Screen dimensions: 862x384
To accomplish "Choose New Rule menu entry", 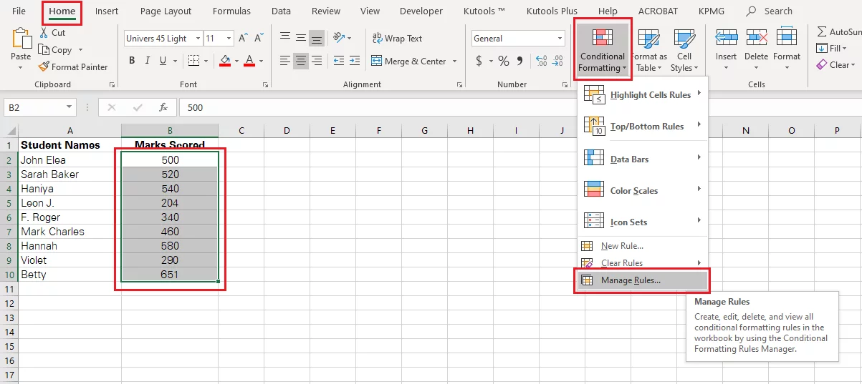I will (643, 246).
